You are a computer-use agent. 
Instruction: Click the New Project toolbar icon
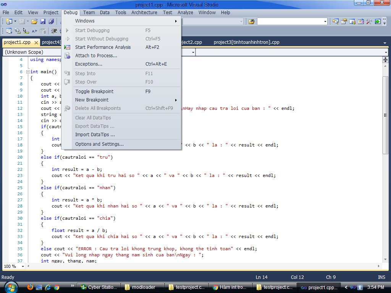pos(9,21)
